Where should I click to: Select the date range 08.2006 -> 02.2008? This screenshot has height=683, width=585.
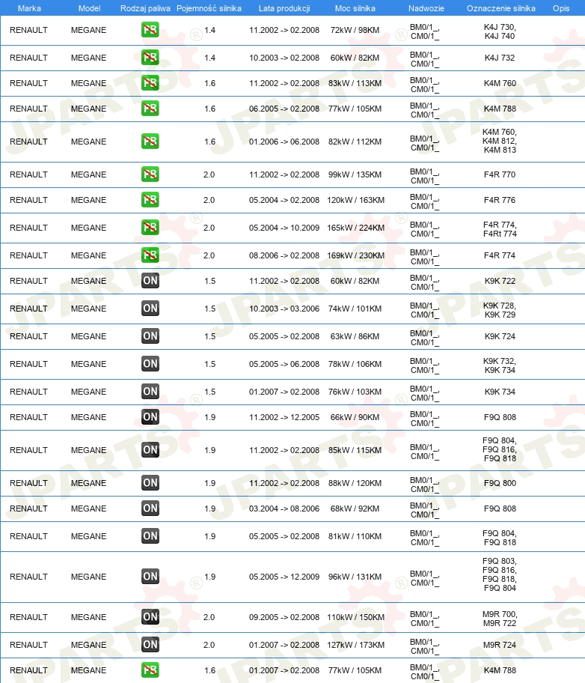284,255
